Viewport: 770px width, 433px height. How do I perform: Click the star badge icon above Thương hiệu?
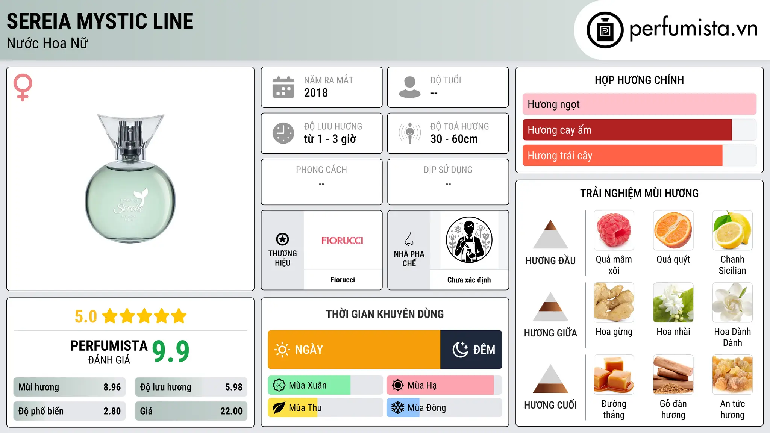(282, 239)
